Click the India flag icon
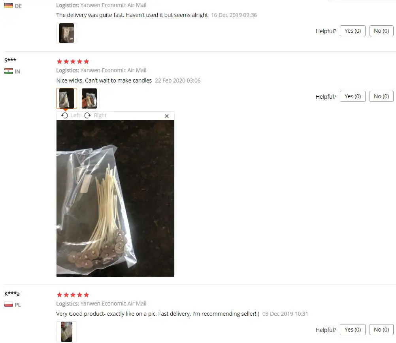 [8, 71]
